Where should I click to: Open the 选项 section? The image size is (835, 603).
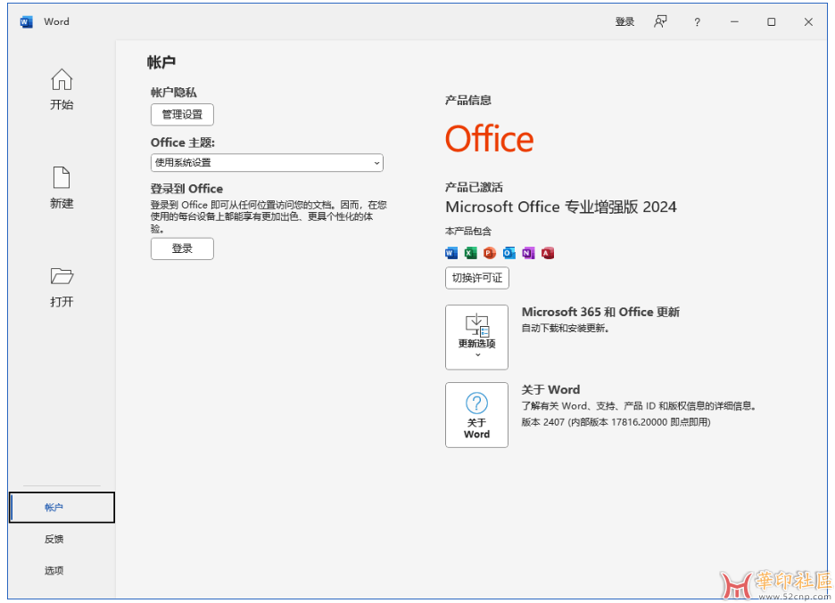click(54, 570)
